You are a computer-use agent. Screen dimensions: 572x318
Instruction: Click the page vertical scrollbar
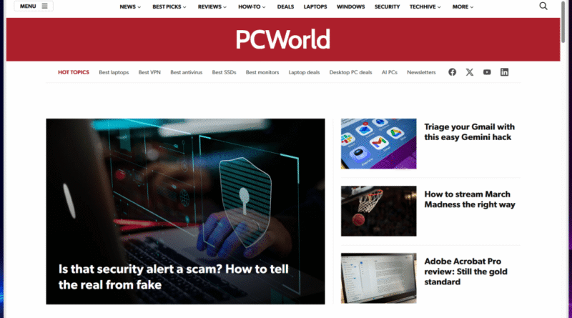[563, 159]
